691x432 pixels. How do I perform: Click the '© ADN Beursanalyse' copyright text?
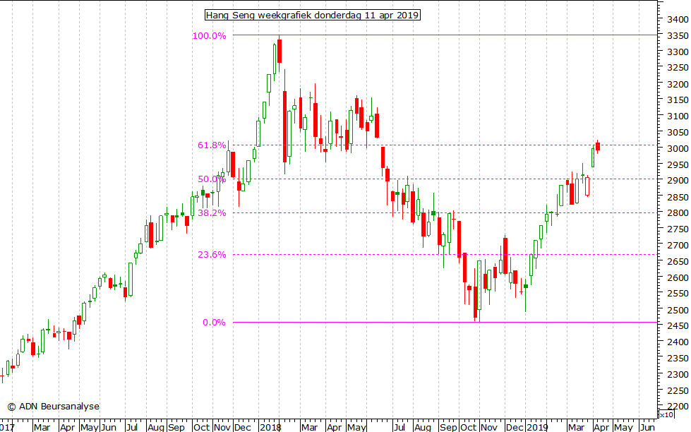point(54,407)
